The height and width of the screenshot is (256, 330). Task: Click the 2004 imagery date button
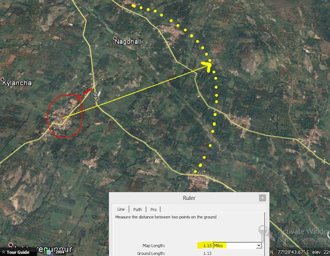coord(60,252)
